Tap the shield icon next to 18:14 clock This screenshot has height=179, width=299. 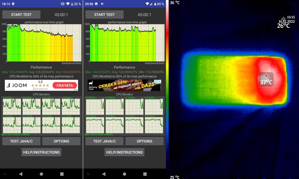(x=12, y=4)
